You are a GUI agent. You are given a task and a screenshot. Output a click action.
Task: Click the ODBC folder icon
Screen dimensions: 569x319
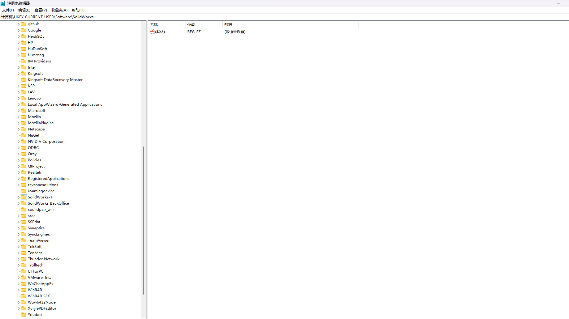coord(24,147)
